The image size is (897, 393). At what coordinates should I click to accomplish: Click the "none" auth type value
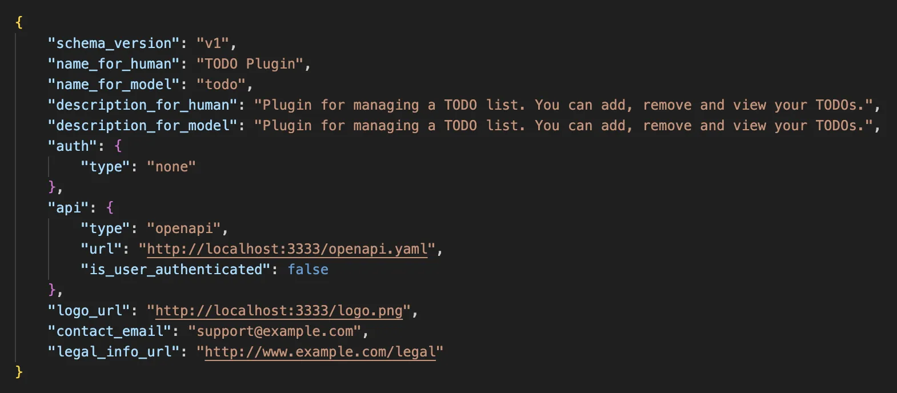(171, 167)
